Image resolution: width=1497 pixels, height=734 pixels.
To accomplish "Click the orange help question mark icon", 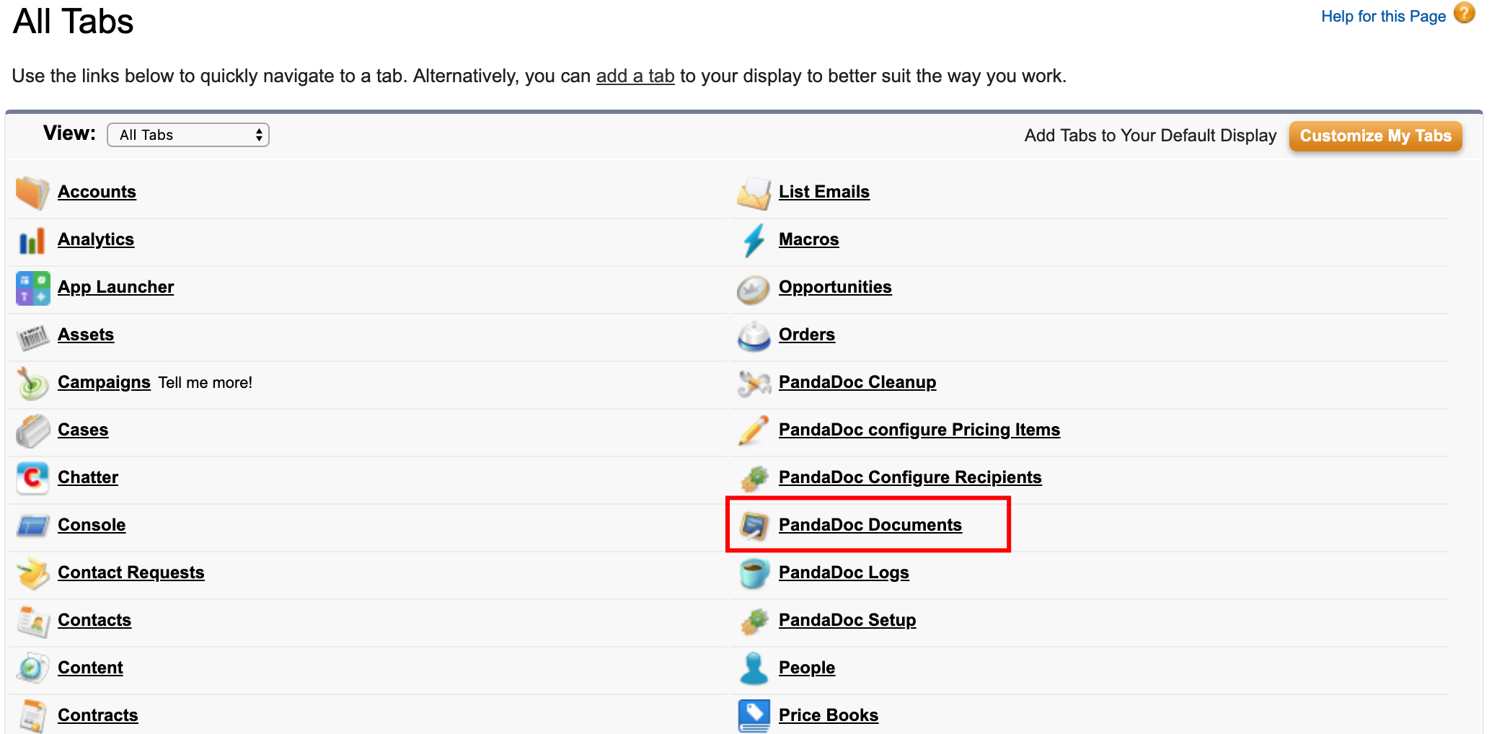I will (x=1464, y=13).
